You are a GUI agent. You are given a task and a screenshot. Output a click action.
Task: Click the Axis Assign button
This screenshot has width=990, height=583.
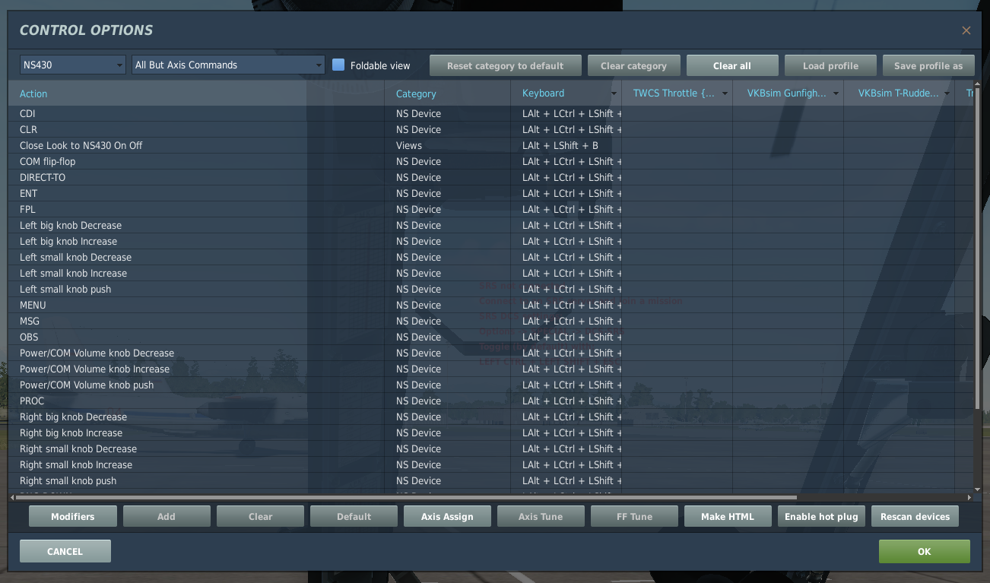click(x=447, y=517)
